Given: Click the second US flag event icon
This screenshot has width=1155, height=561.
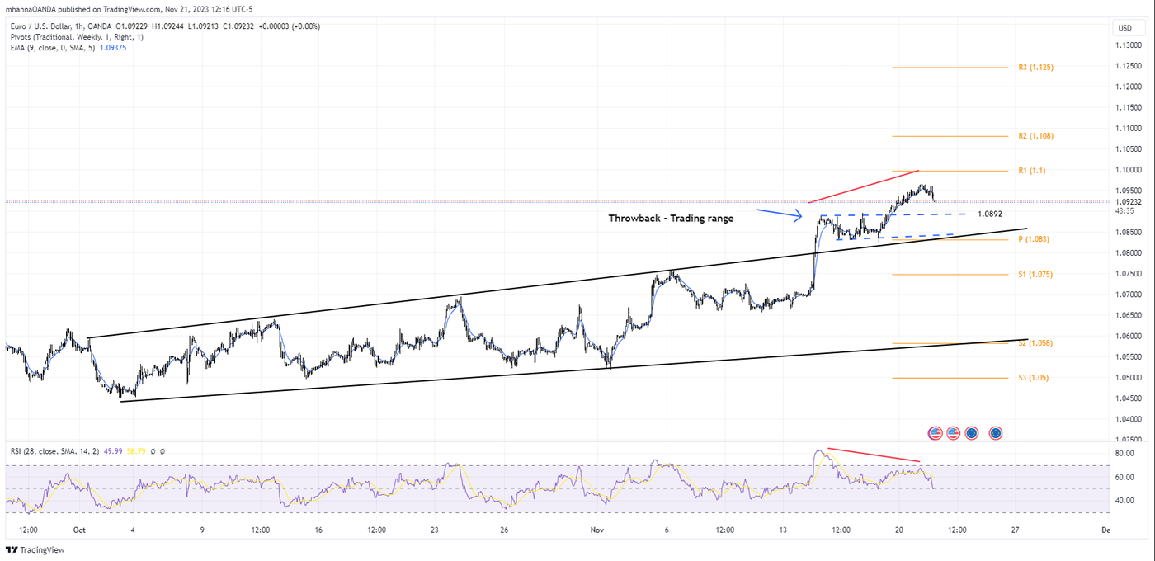Looking at the screenshot, I should pos(953,432).
